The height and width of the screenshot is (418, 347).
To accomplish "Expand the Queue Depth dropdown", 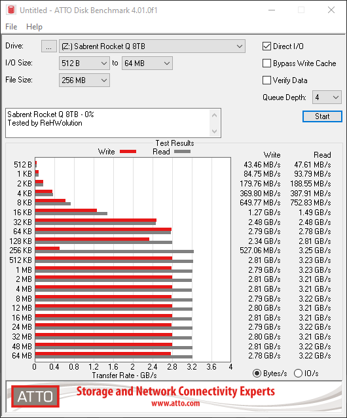I will point(327,97).
